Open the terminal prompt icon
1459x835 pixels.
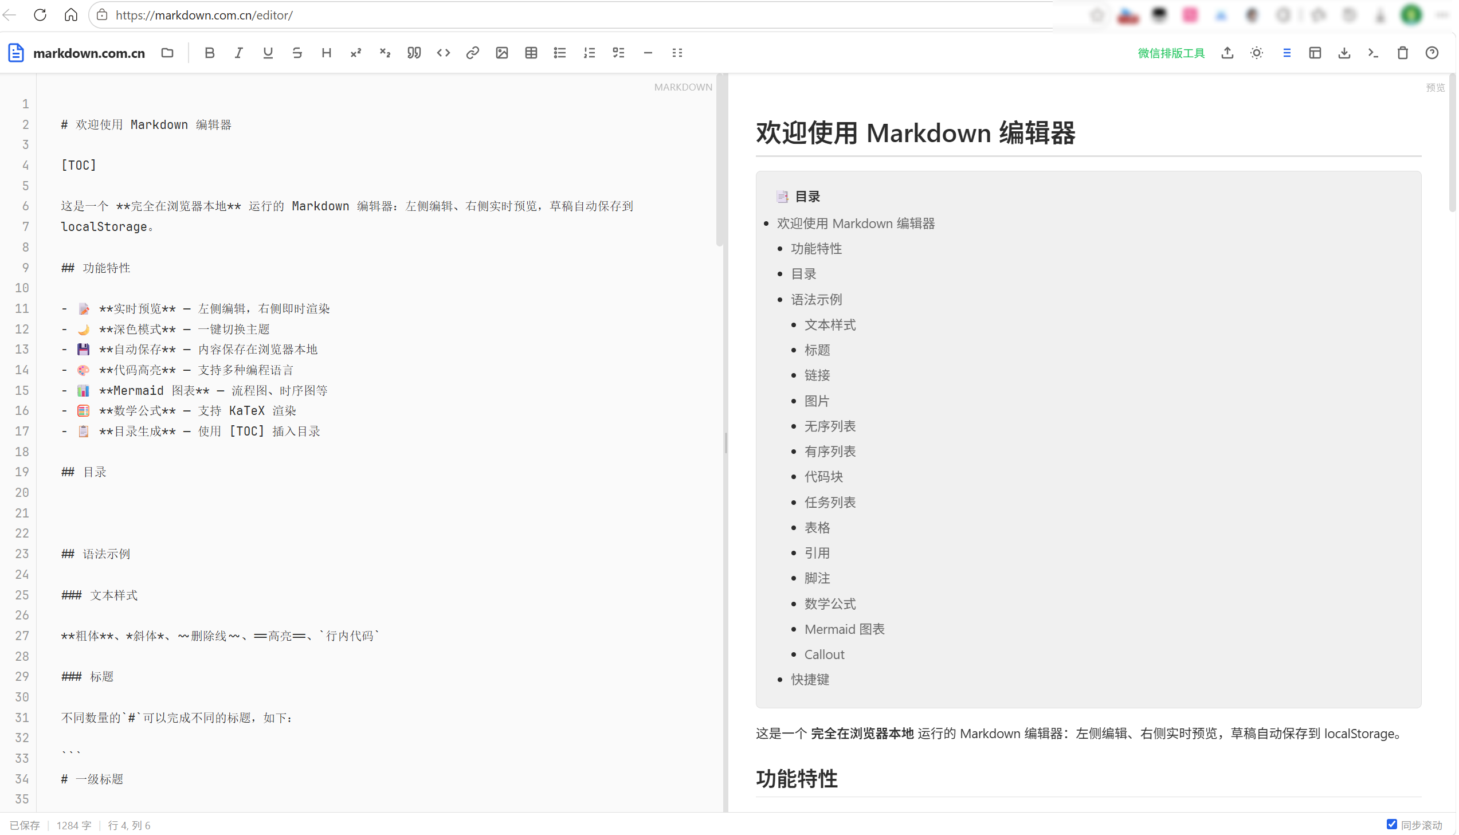(x=1374, y=53)
